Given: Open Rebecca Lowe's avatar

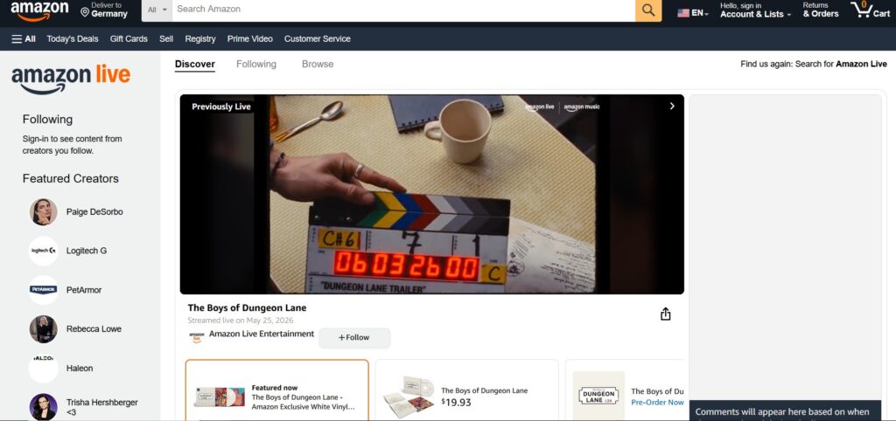Looking at the screenshot, I should pyautogui.click(x=44, y=329).
